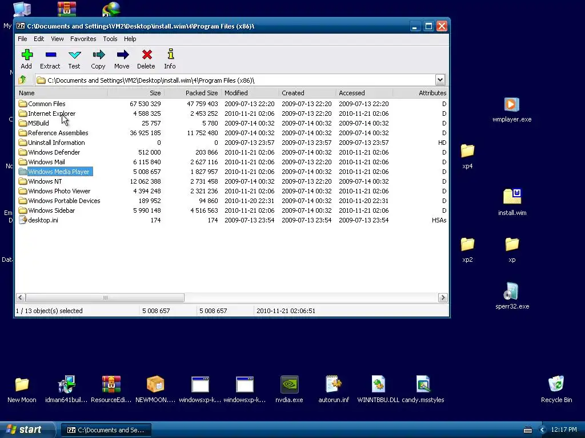Click the keyboard icon in system tray
The image size is (585, 438).
coord(527,430)
